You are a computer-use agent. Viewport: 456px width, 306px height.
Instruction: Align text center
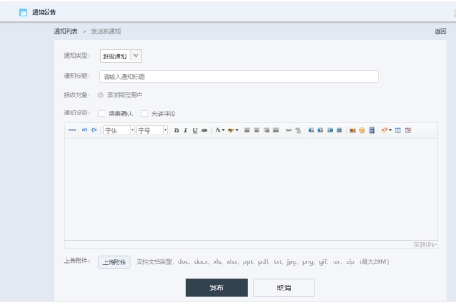[257, 130]
